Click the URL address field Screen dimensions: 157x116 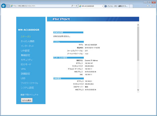click(40, 6)
